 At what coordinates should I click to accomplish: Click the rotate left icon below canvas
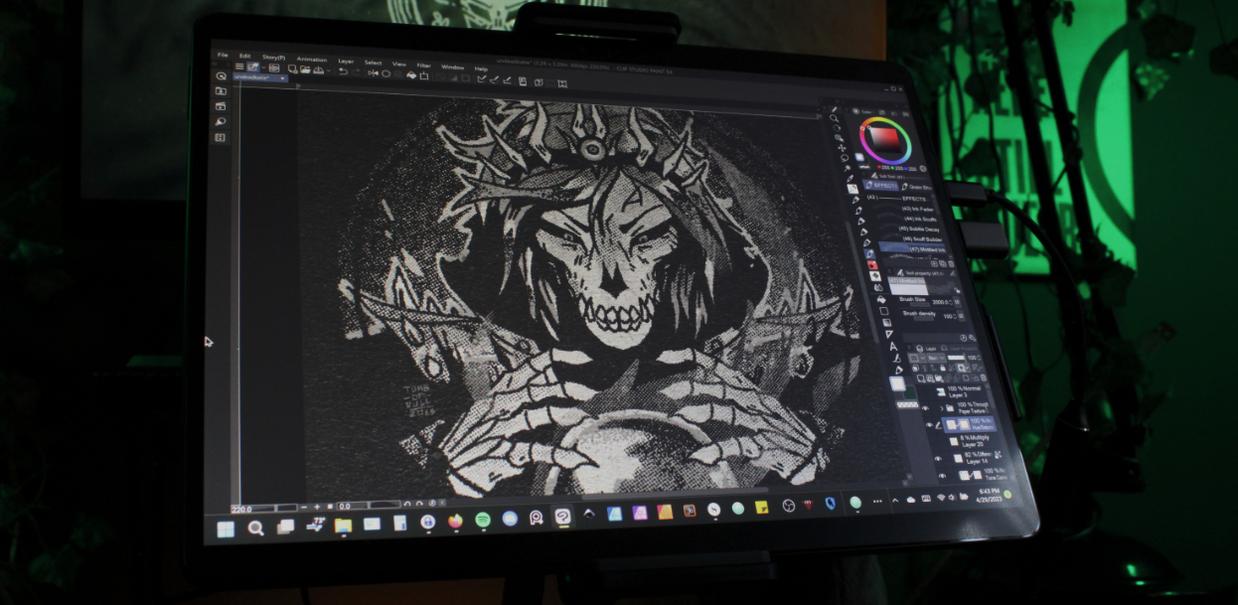407,504
